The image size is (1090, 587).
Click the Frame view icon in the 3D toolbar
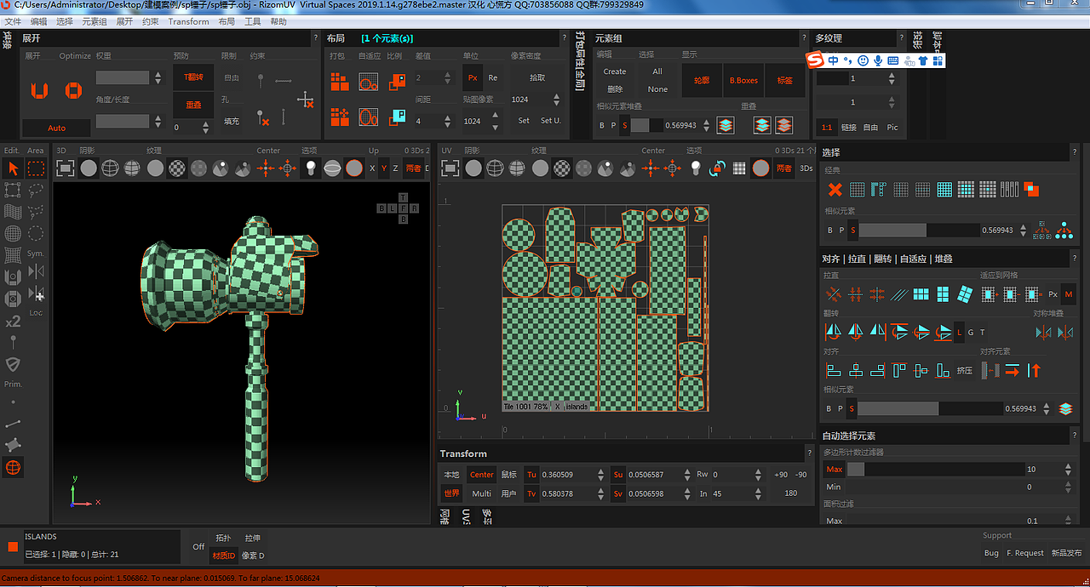pyautogui.click(x=66, y=168)
